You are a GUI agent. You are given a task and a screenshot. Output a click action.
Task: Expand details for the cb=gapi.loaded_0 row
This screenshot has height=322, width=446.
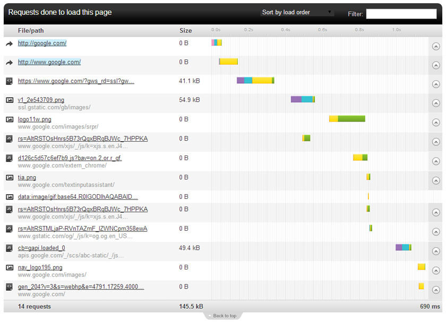click(x=436, y=251)
